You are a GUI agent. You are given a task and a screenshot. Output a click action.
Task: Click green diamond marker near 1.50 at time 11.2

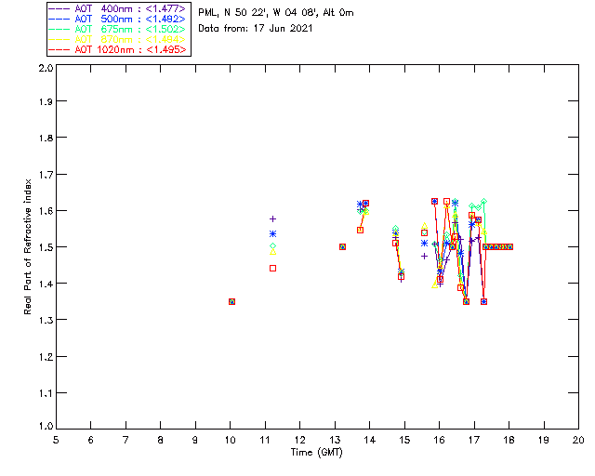click(x=272, y=246)
